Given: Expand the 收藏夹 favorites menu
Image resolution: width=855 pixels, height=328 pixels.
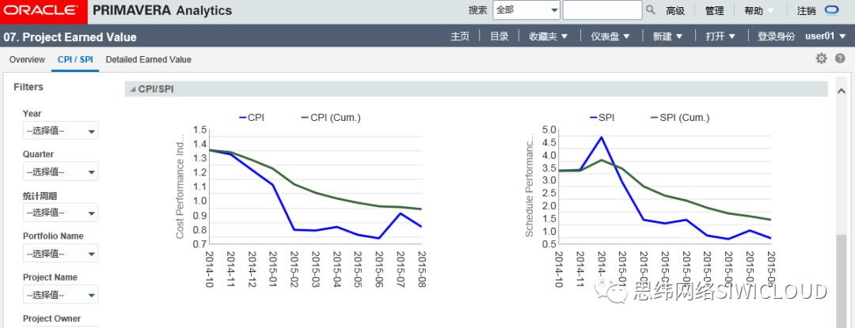Looking at the screenshot, I should pyautogui.click(x=549, y=36).
